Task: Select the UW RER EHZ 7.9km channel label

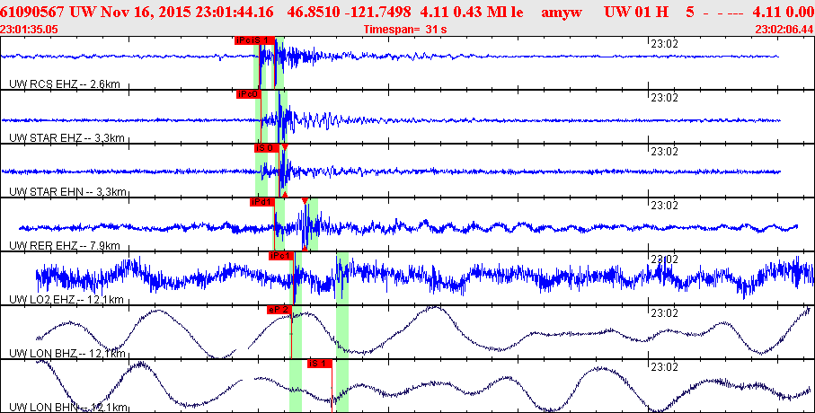Action: pos(65,245)
